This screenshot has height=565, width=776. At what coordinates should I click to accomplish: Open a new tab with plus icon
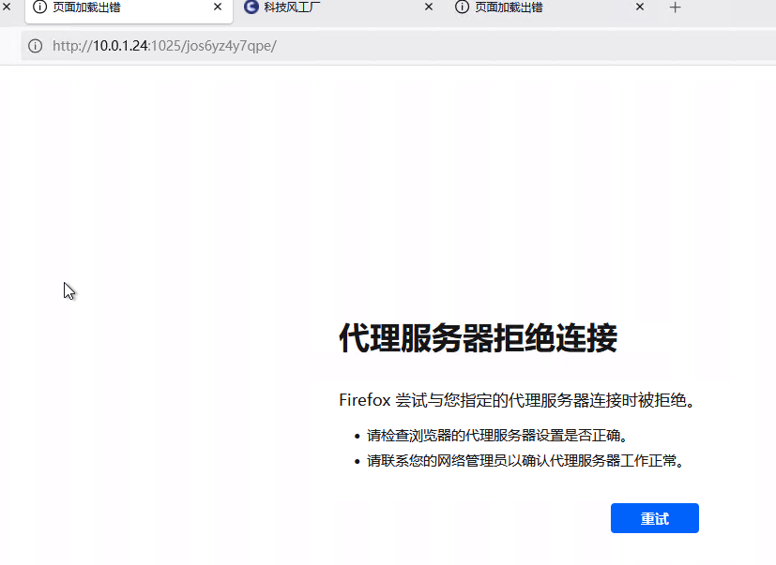(675, 7)
